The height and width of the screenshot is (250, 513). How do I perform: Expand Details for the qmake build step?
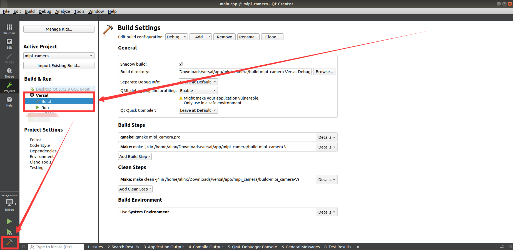point(327,137)
